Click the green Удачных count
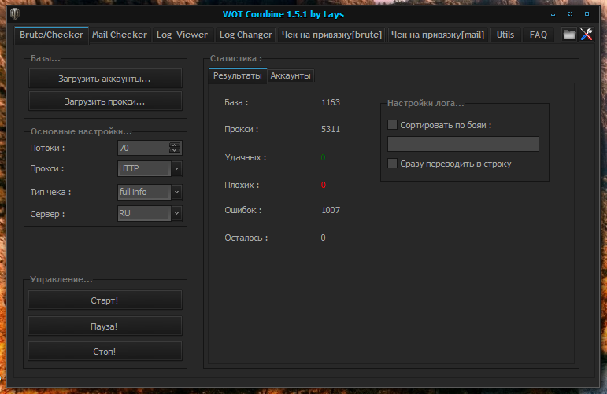Screen dimensions: 607x394 pyautogui.click(x=324, y=157)
